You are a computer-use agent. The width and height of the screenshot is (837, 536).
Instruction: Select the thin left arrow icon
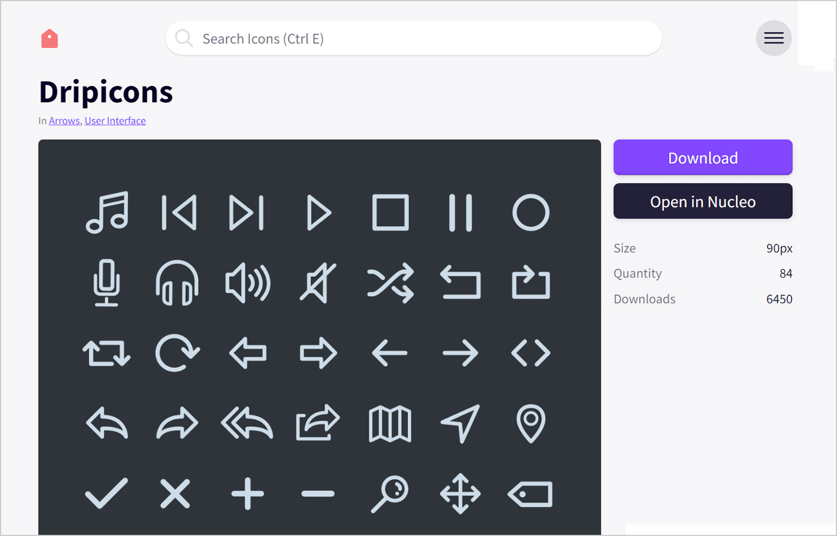[x=389, y=353]
